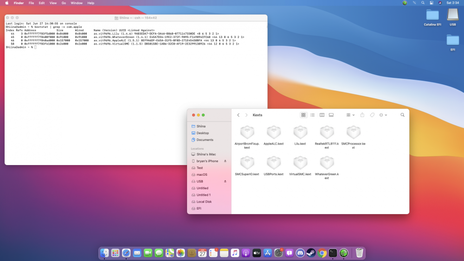This screenshot has width=464, height=261.
Task: Select AirportBrcmFixup.kext file
Action: pos(247,137)
